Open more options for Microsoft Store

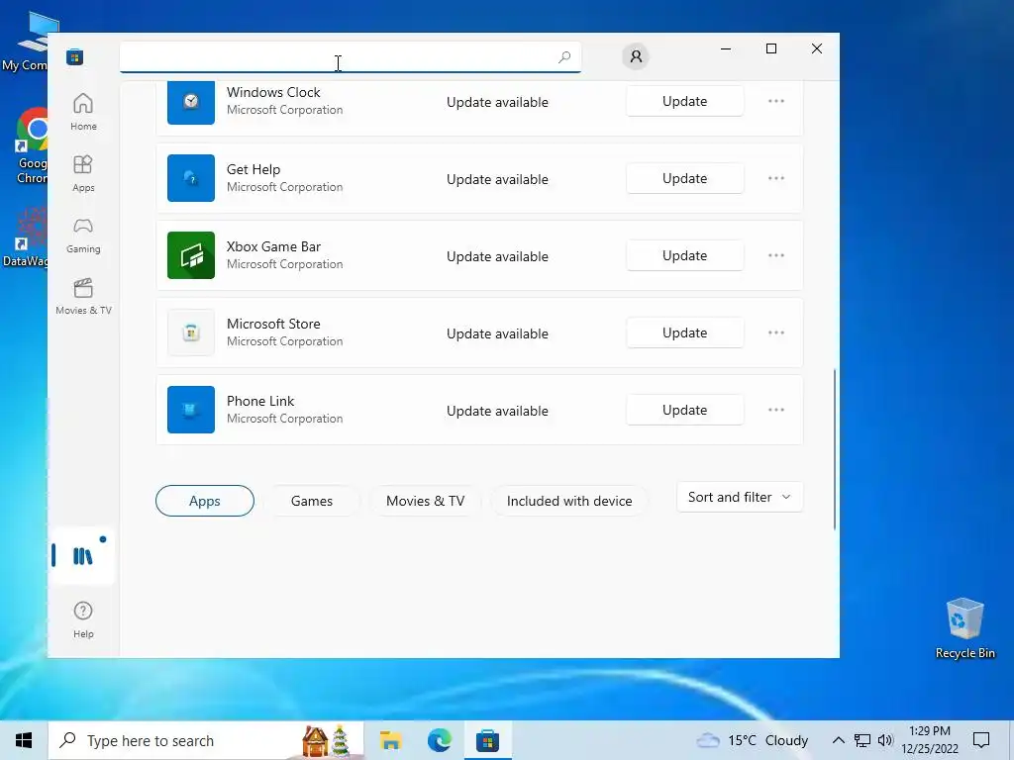(x=776, y=332)
